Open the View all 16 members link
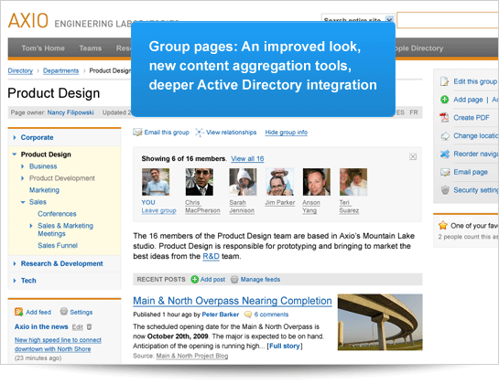Viewport: 499px width, 384px height. pyautogui.click(x=247, y=158)
